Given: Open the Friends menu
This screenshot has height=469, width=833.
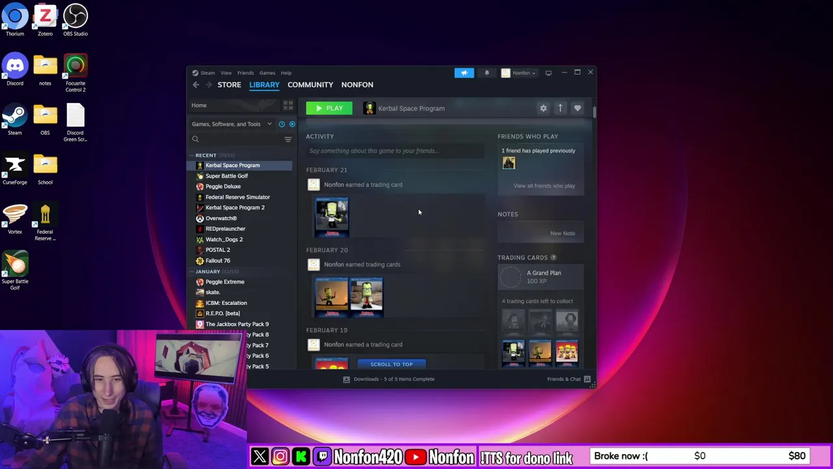Looking at the screenshot, I should pyautogui.click(x=245, y=73).
